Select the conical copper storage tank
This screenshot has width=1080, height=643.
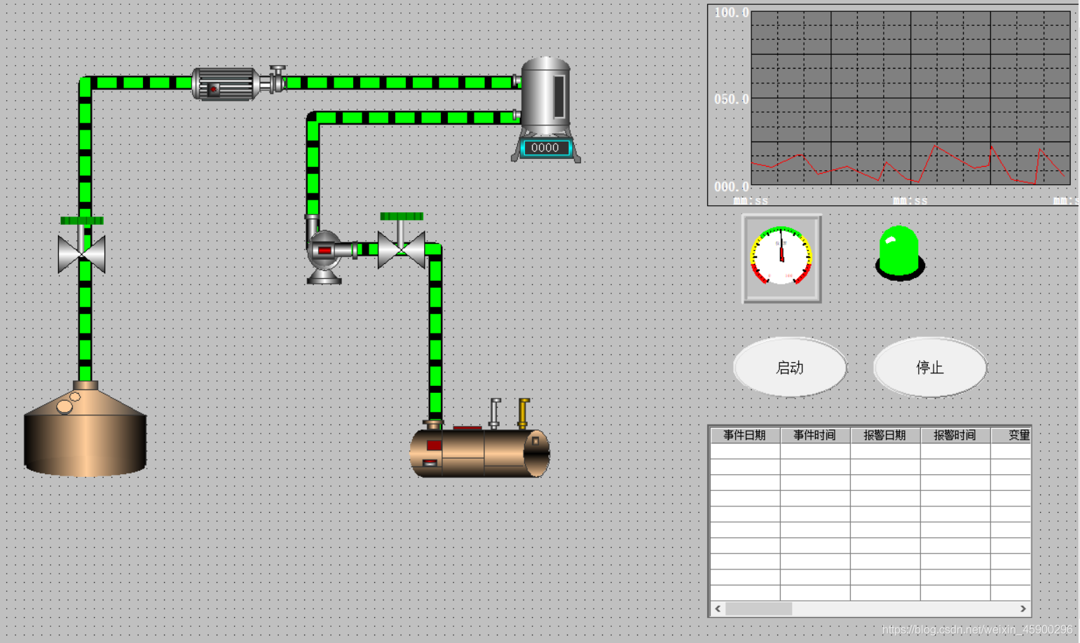coord(86,429)
